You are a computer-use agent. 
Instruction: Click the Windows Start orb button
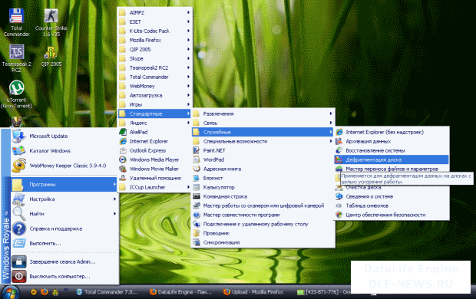click(11, 292)
